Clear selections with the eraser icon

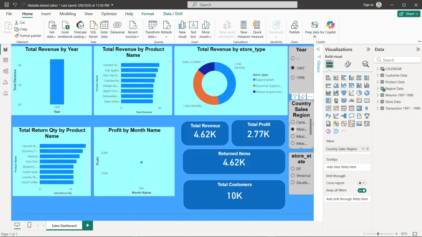(x=303, y=96)
